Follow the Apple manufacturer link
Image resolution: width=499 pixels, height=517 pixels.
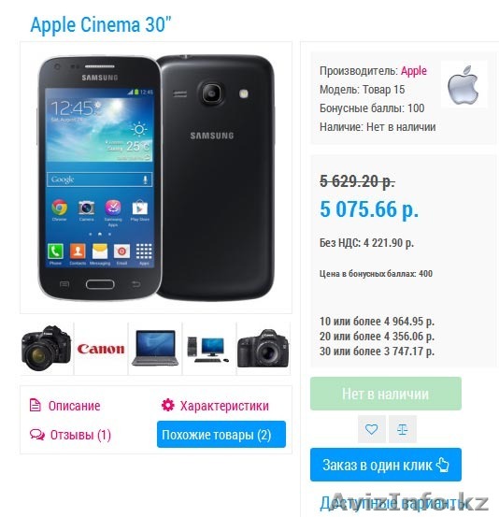414,71
